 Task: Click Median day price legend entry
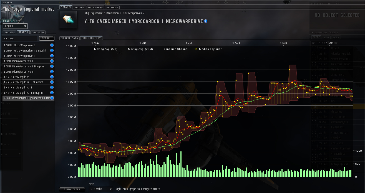pos(208,49)
